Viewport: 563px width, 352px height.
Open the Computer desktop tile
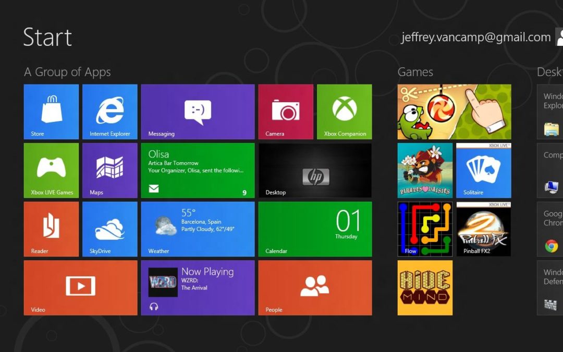click(550, 170)
